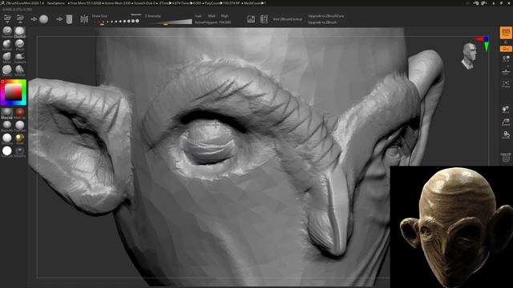
Task: Toggle the Grid floor button
Action: pos(506,49)
